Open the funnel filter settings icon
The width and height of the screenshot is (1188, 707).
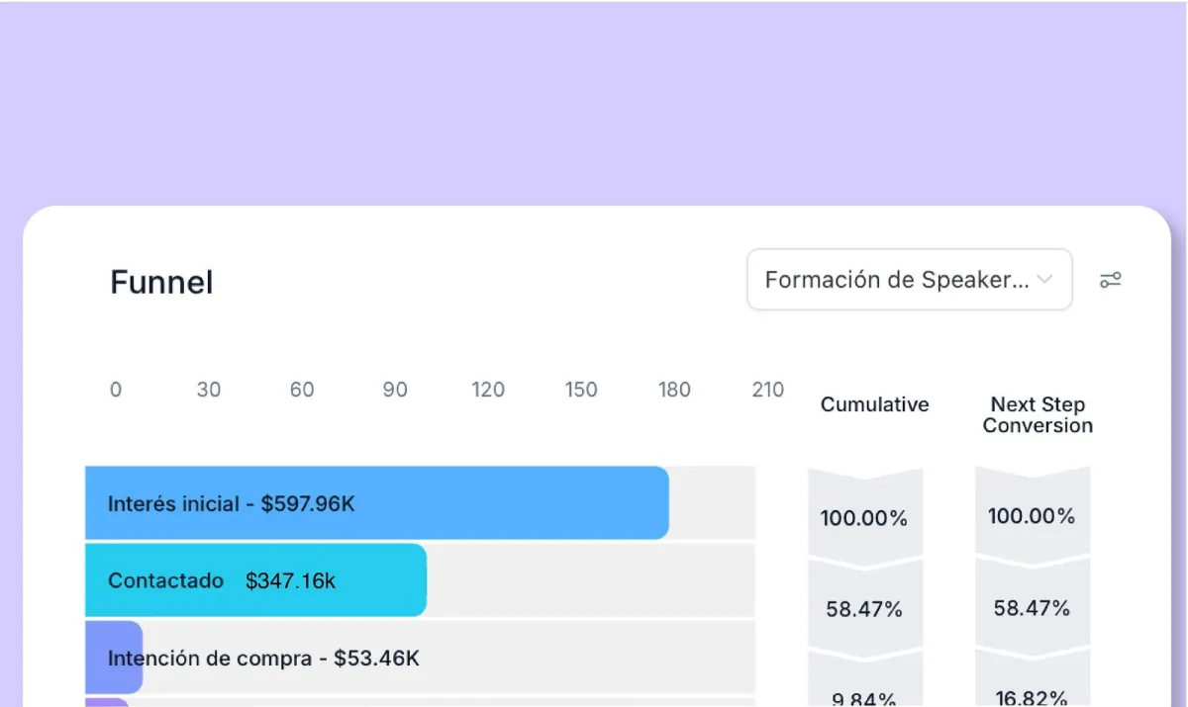1110,280
